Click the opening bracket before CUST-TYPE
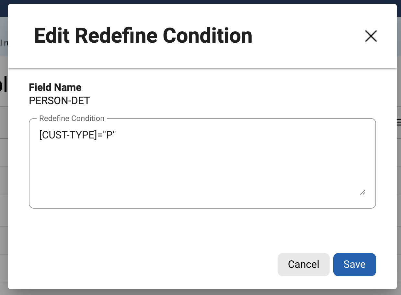401x295 pixels. (40, 136)
